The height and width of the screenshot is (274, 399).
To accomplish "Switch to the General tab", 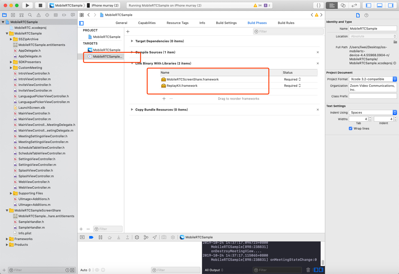I will [x=121, y=23].
